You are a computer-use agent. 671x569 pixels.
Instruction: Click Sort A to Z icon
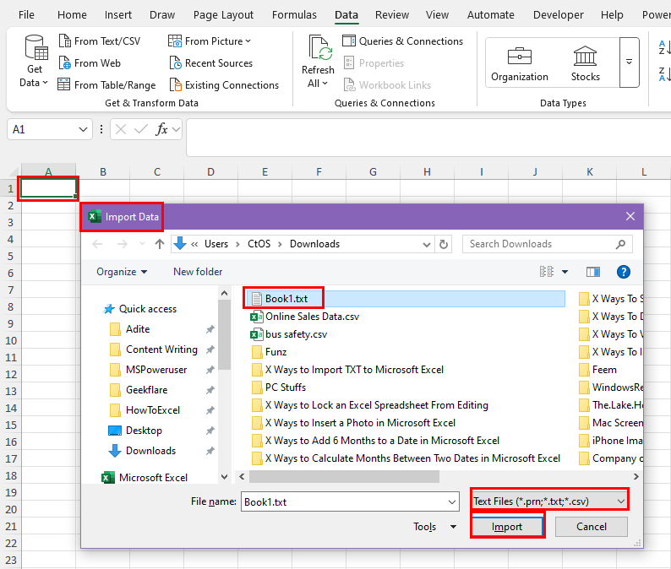(664, 47)
